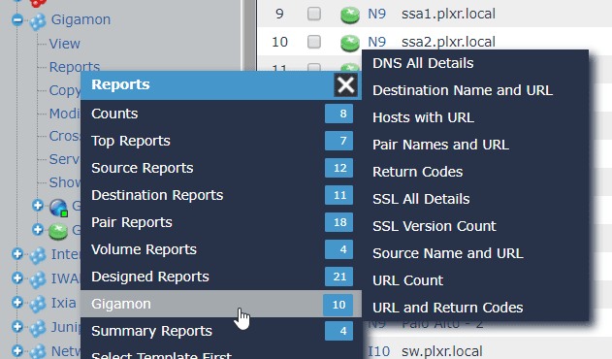
Task: Open N9 link in ssa2.plxr.local row
Action: pyautogui.click(x=376, y=42)
